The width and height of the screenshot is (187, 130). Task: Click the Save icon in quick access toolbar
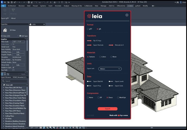click(12, 2)
